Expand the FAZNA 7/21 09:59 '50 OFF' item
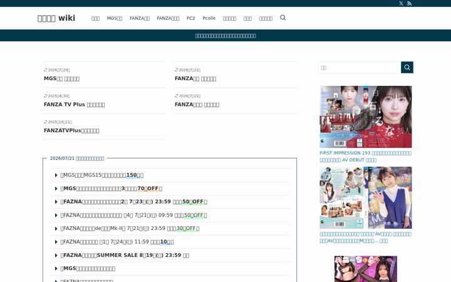This screenshot has height=282, width=451. click(170, 215)
